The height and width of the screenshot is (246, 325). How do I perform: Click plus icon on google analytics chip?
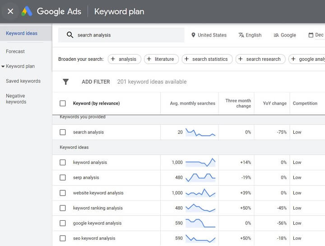(293, 59)
